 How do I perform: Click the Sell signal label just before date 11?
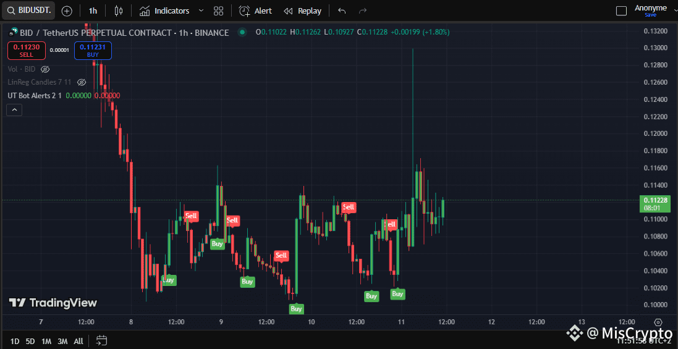pyautogui.click(x=391, y=224)
